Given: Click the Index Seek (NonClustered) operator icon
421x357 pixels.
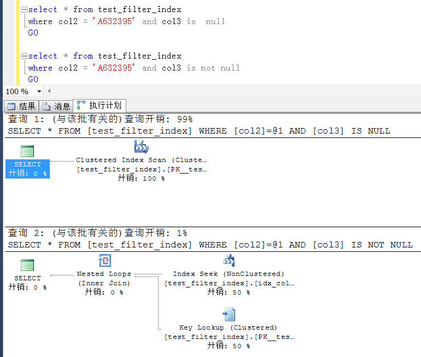Looking at the screenshot, I should pyautogui.click(x=229, y=261).
